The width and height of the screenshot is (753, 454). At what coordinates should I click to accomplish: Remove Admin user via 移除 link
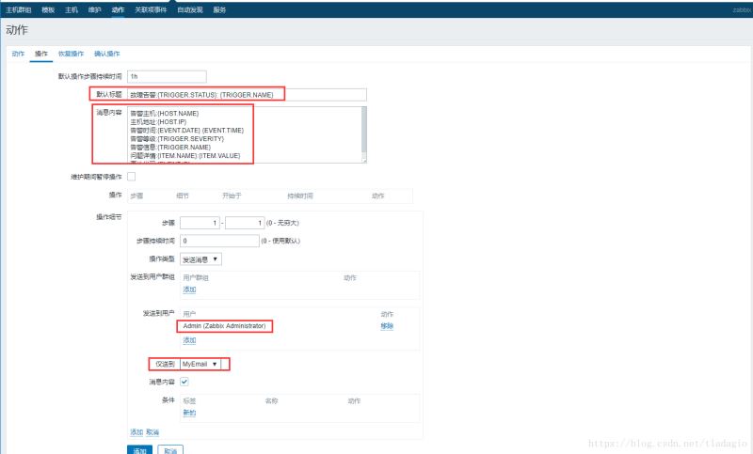387,325
